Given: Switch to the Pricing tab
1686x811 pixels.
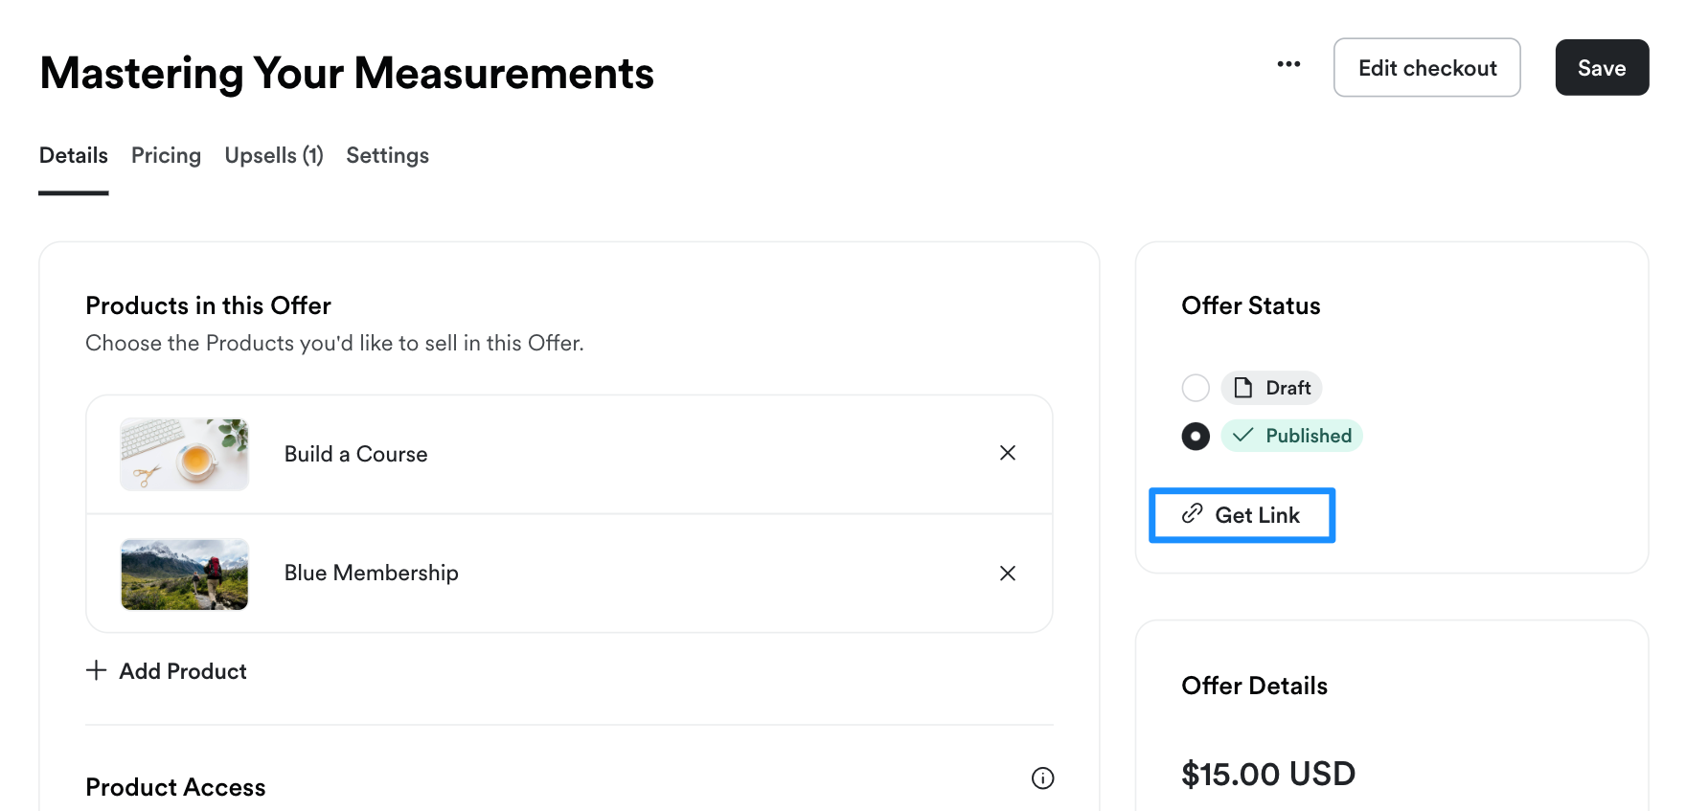Looking at the screenshot, I should [x=166, y=155].
